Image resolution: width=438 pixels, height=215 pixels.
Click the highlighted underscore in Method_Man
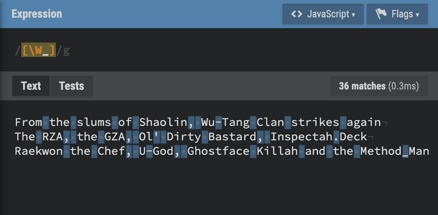[405, 151]
